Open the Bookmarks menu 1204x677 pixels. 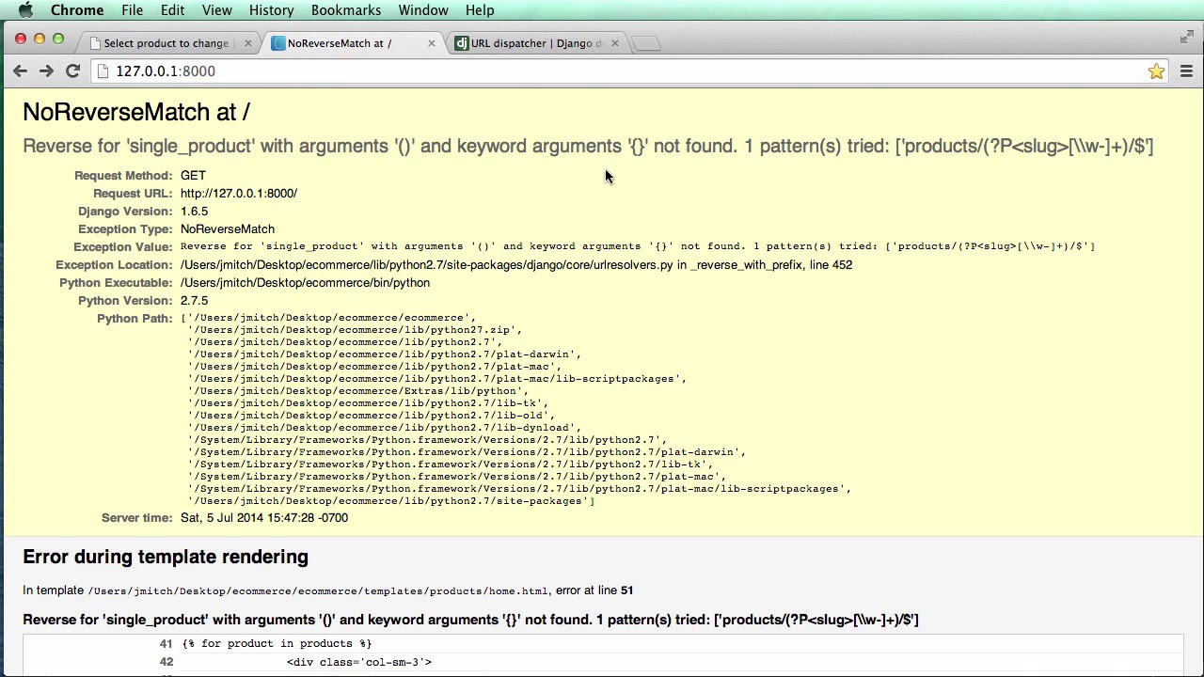click(346, 10)
